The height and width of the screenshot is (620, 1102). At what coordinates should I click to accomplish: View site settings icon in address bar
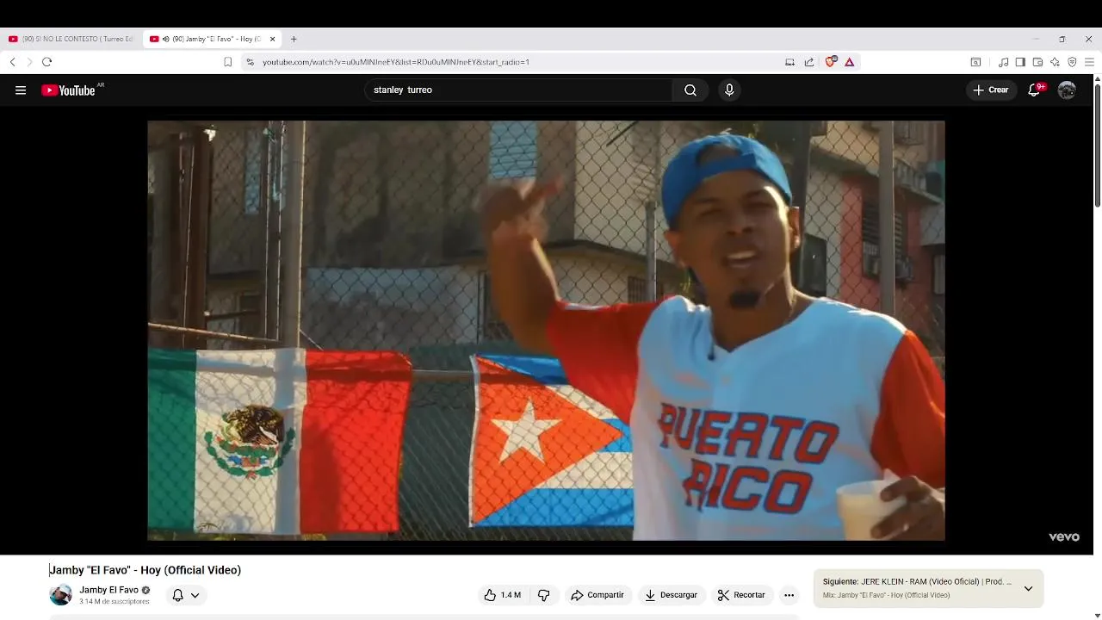[x=251, y=62]
